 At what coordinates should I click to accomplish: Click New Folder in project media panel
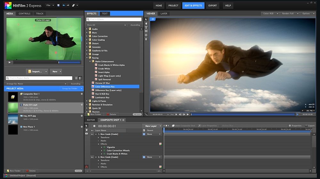14,171
